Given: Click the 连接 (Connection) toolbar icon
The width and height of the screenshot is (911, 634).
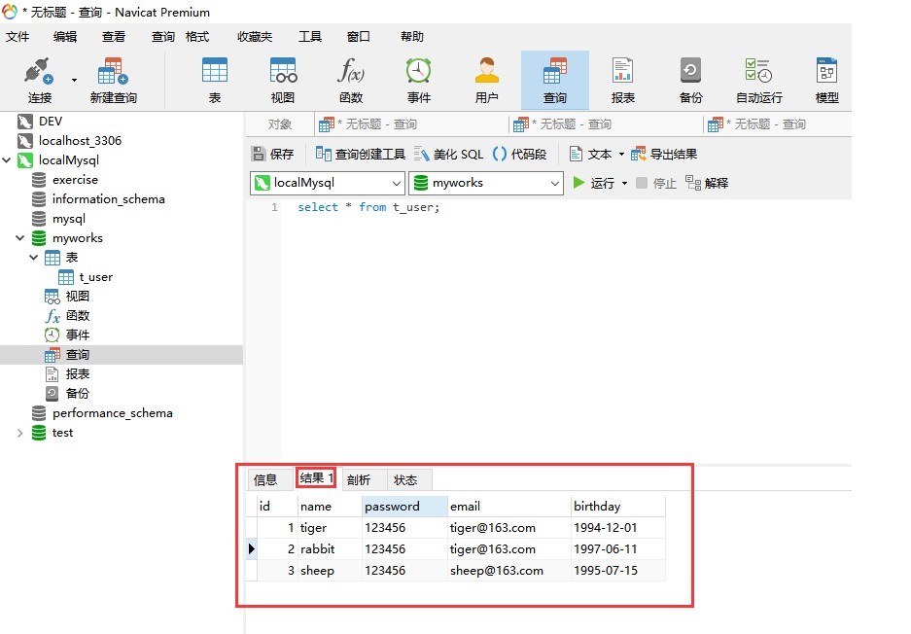Looking at the screenshot, I should 39,80.
